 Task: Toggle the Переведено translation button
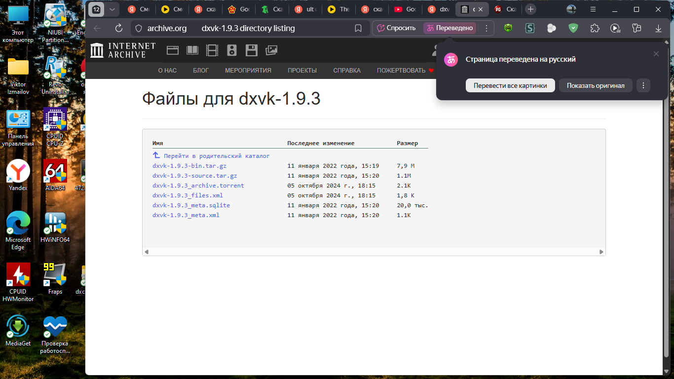[x=449, y=28]
